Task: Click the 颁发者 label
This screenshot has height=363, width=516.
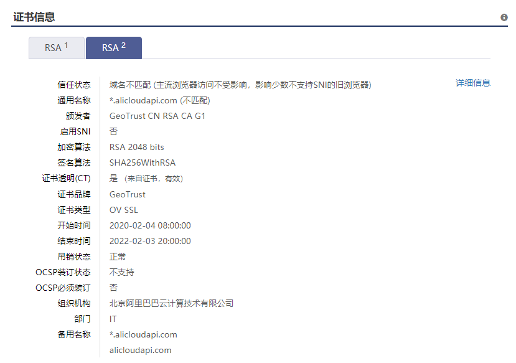Action: click(x=78, y=116)
